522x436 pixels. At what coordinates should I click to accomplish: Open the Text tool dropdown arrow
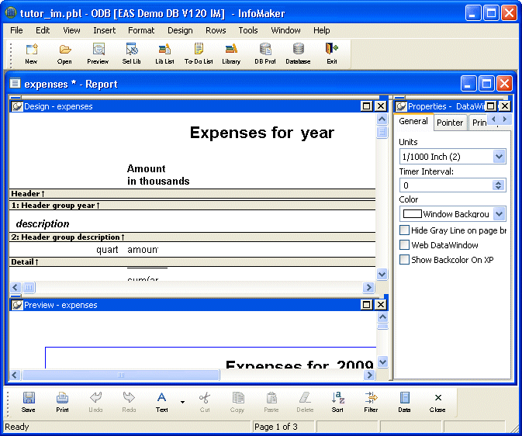click(x=182, y=402)
